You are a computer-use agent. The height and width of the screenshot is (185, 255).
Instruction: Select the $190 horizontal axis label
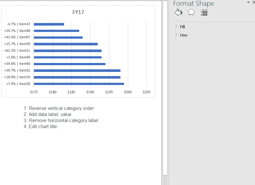pyautogui.click(x=90, y=92)
